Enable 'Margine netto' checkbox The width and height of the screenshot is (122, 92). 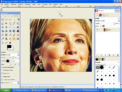pos(2,76)
